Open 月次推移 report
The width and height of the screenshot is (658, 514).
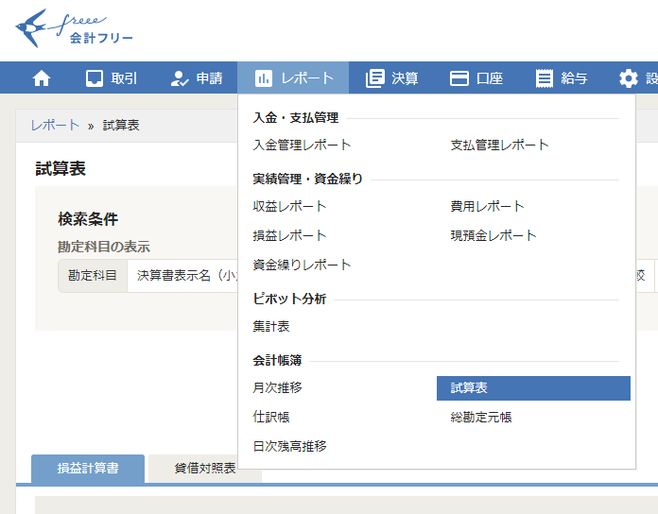(277, 387)
